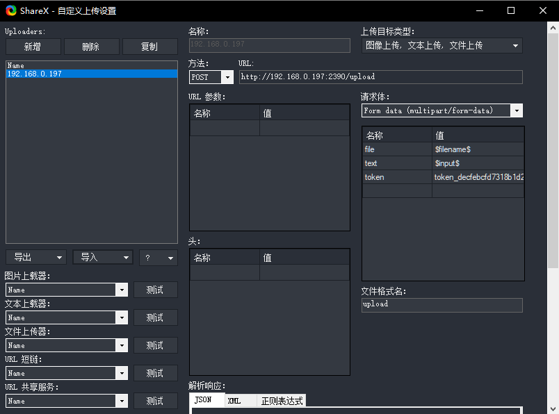Click the 'token' name cell in body table
Viewport: 559px width, 414px height.
[x=397, y=177]
